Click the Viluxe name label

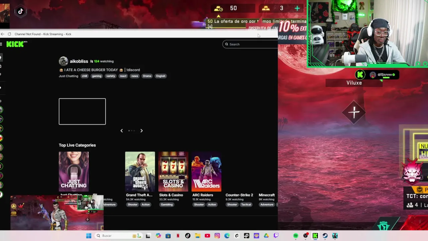(354, 83)
